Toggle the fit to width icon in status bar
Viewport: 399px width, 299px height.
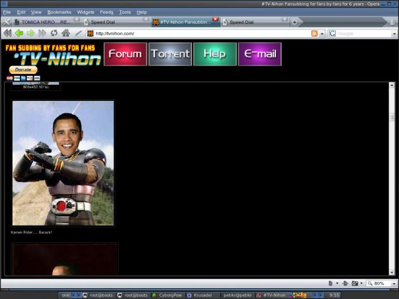point(345,283)
